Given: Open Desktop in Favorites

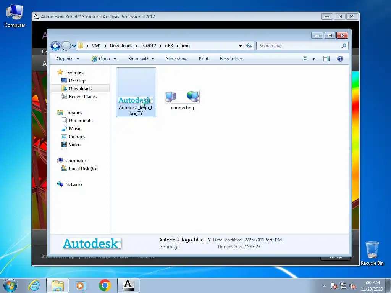Looking at the screenshot, I should point(77,80).
